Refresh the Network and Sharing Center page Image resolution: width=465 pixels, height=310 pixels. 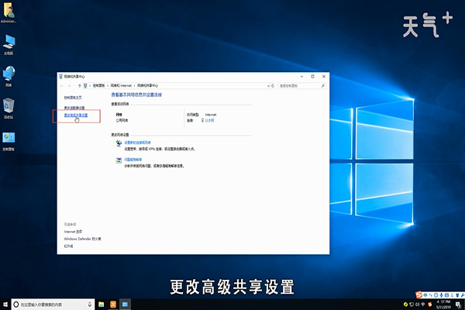273,86
